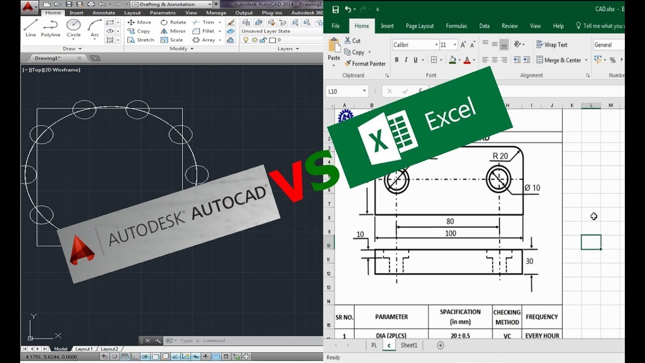Open the Parametric tab in AutoCAD

(163, 13)
